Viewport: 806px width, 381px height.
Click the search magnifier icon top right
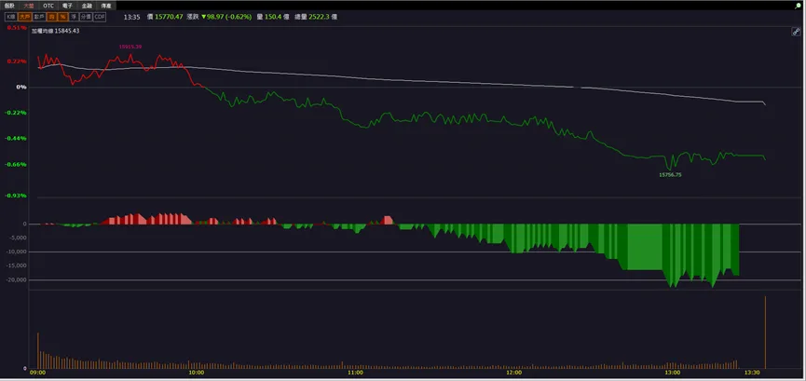pos(798,6)
